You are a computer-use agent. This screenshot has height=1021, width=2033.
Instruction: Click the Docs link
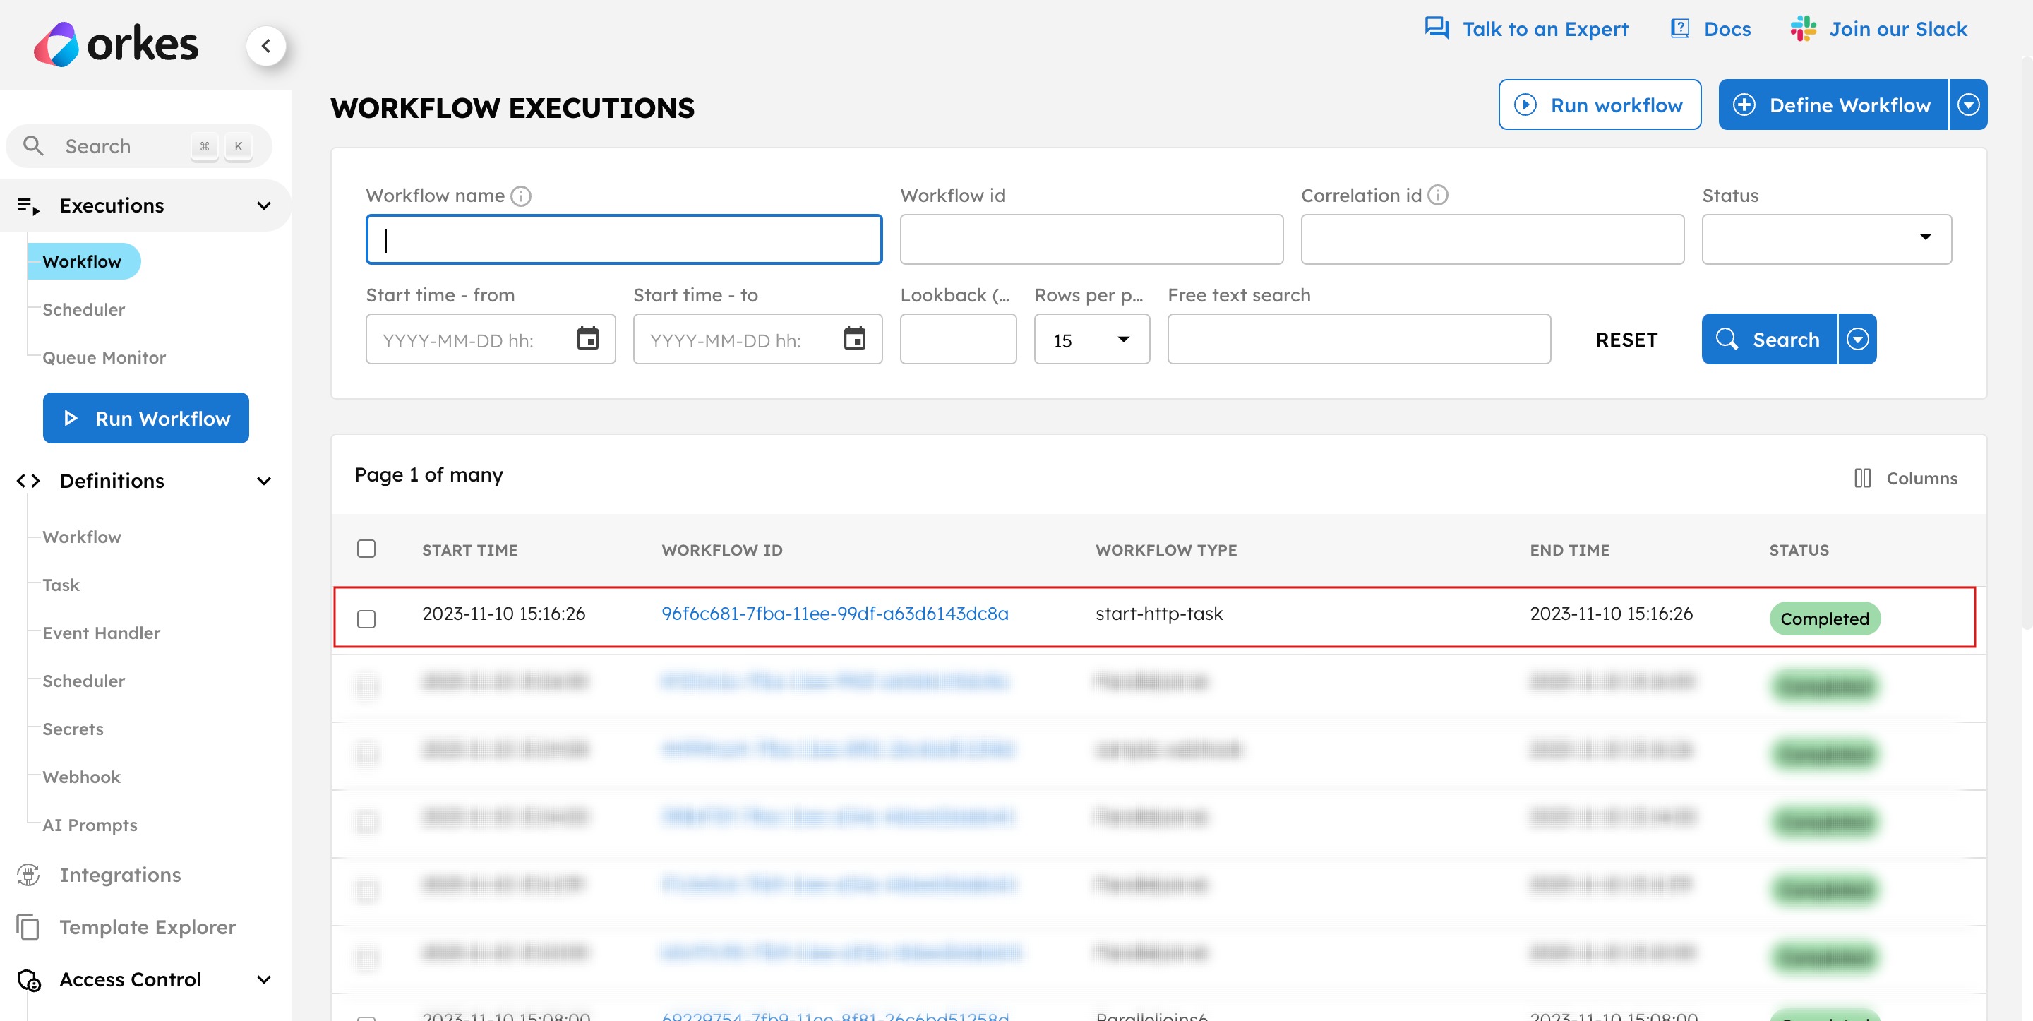click(x=1727, y=29)
